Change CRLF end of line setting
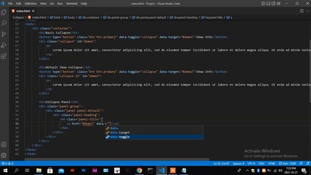Viewport: 311px width, 175px height. [x=261, y=163]
